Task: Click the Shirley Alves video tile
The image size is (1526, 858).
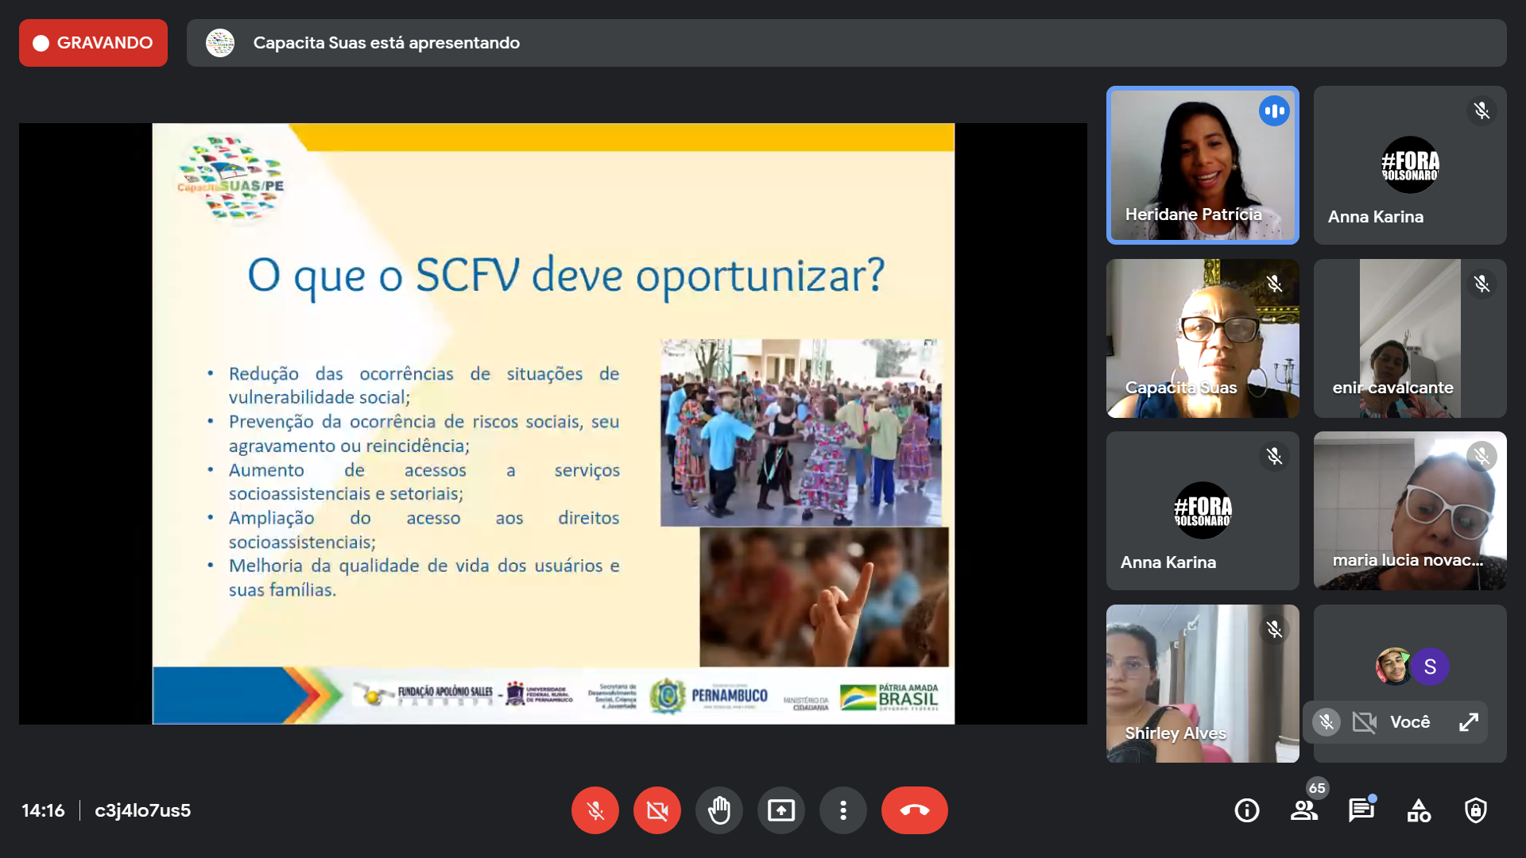Action: tap(1203, 684)
